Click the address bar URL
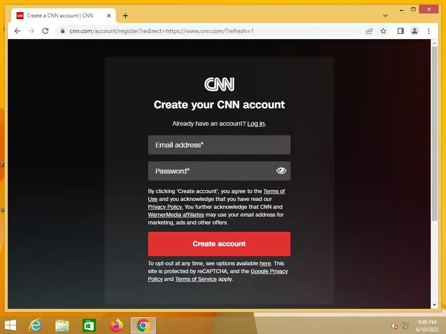446x334 pixels. click(x=162, y=31)
